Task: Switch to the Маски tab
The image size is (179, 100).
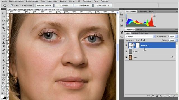Action: pos(139,29)
